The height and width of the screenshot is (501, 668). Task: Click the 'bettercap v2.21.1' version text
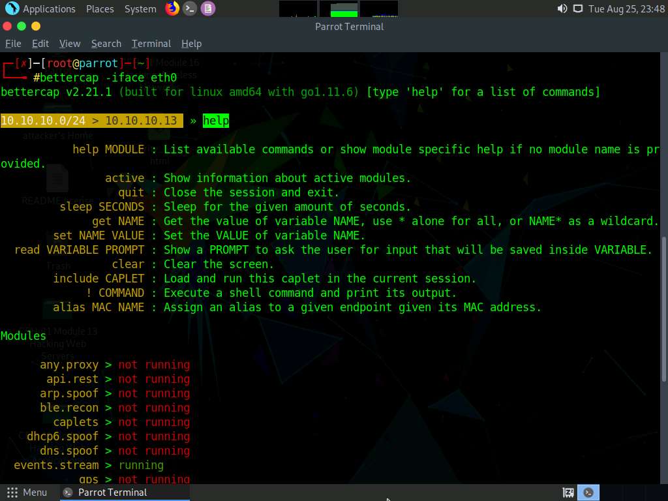56,92
